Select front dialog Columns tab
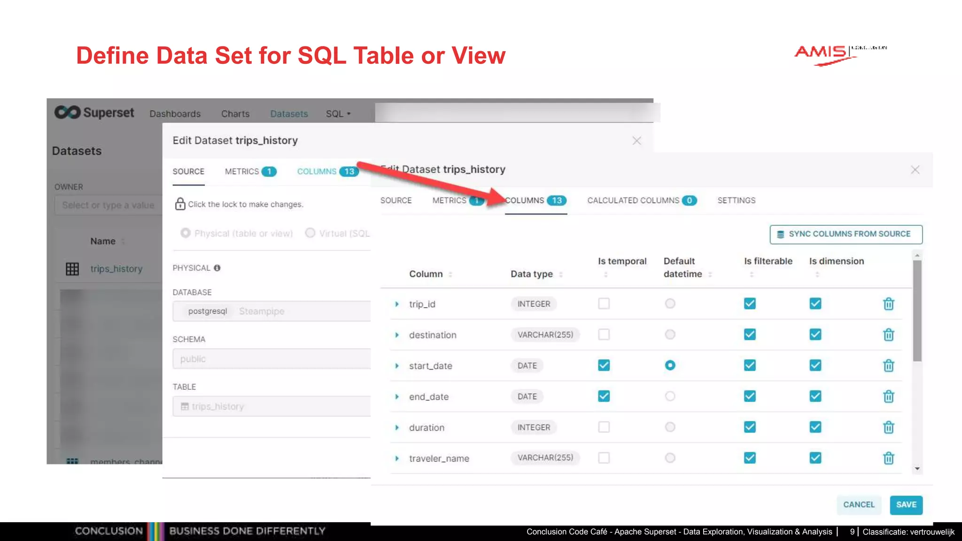 pyautogui.click(x=536, y=201)
